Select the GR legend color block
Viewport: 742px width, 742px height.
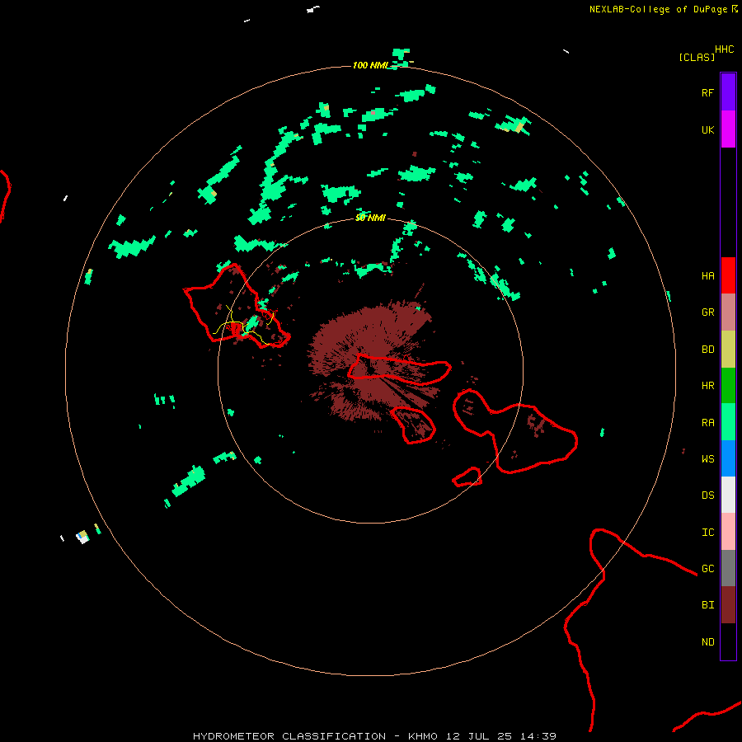coord(728,312)
